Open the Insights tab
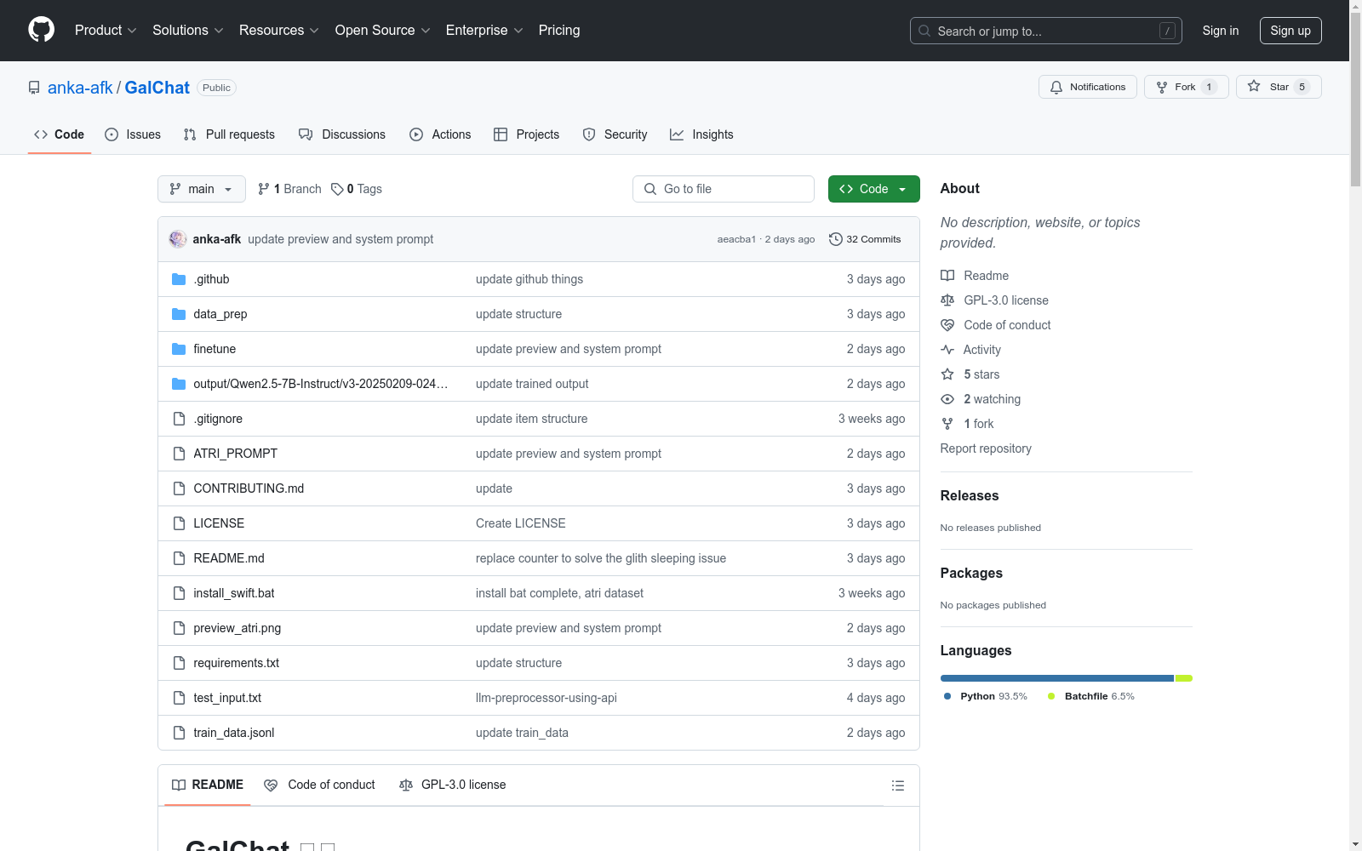Viewport: 1362px width, 851px height. pyautogui.click(x=701, y=134)
